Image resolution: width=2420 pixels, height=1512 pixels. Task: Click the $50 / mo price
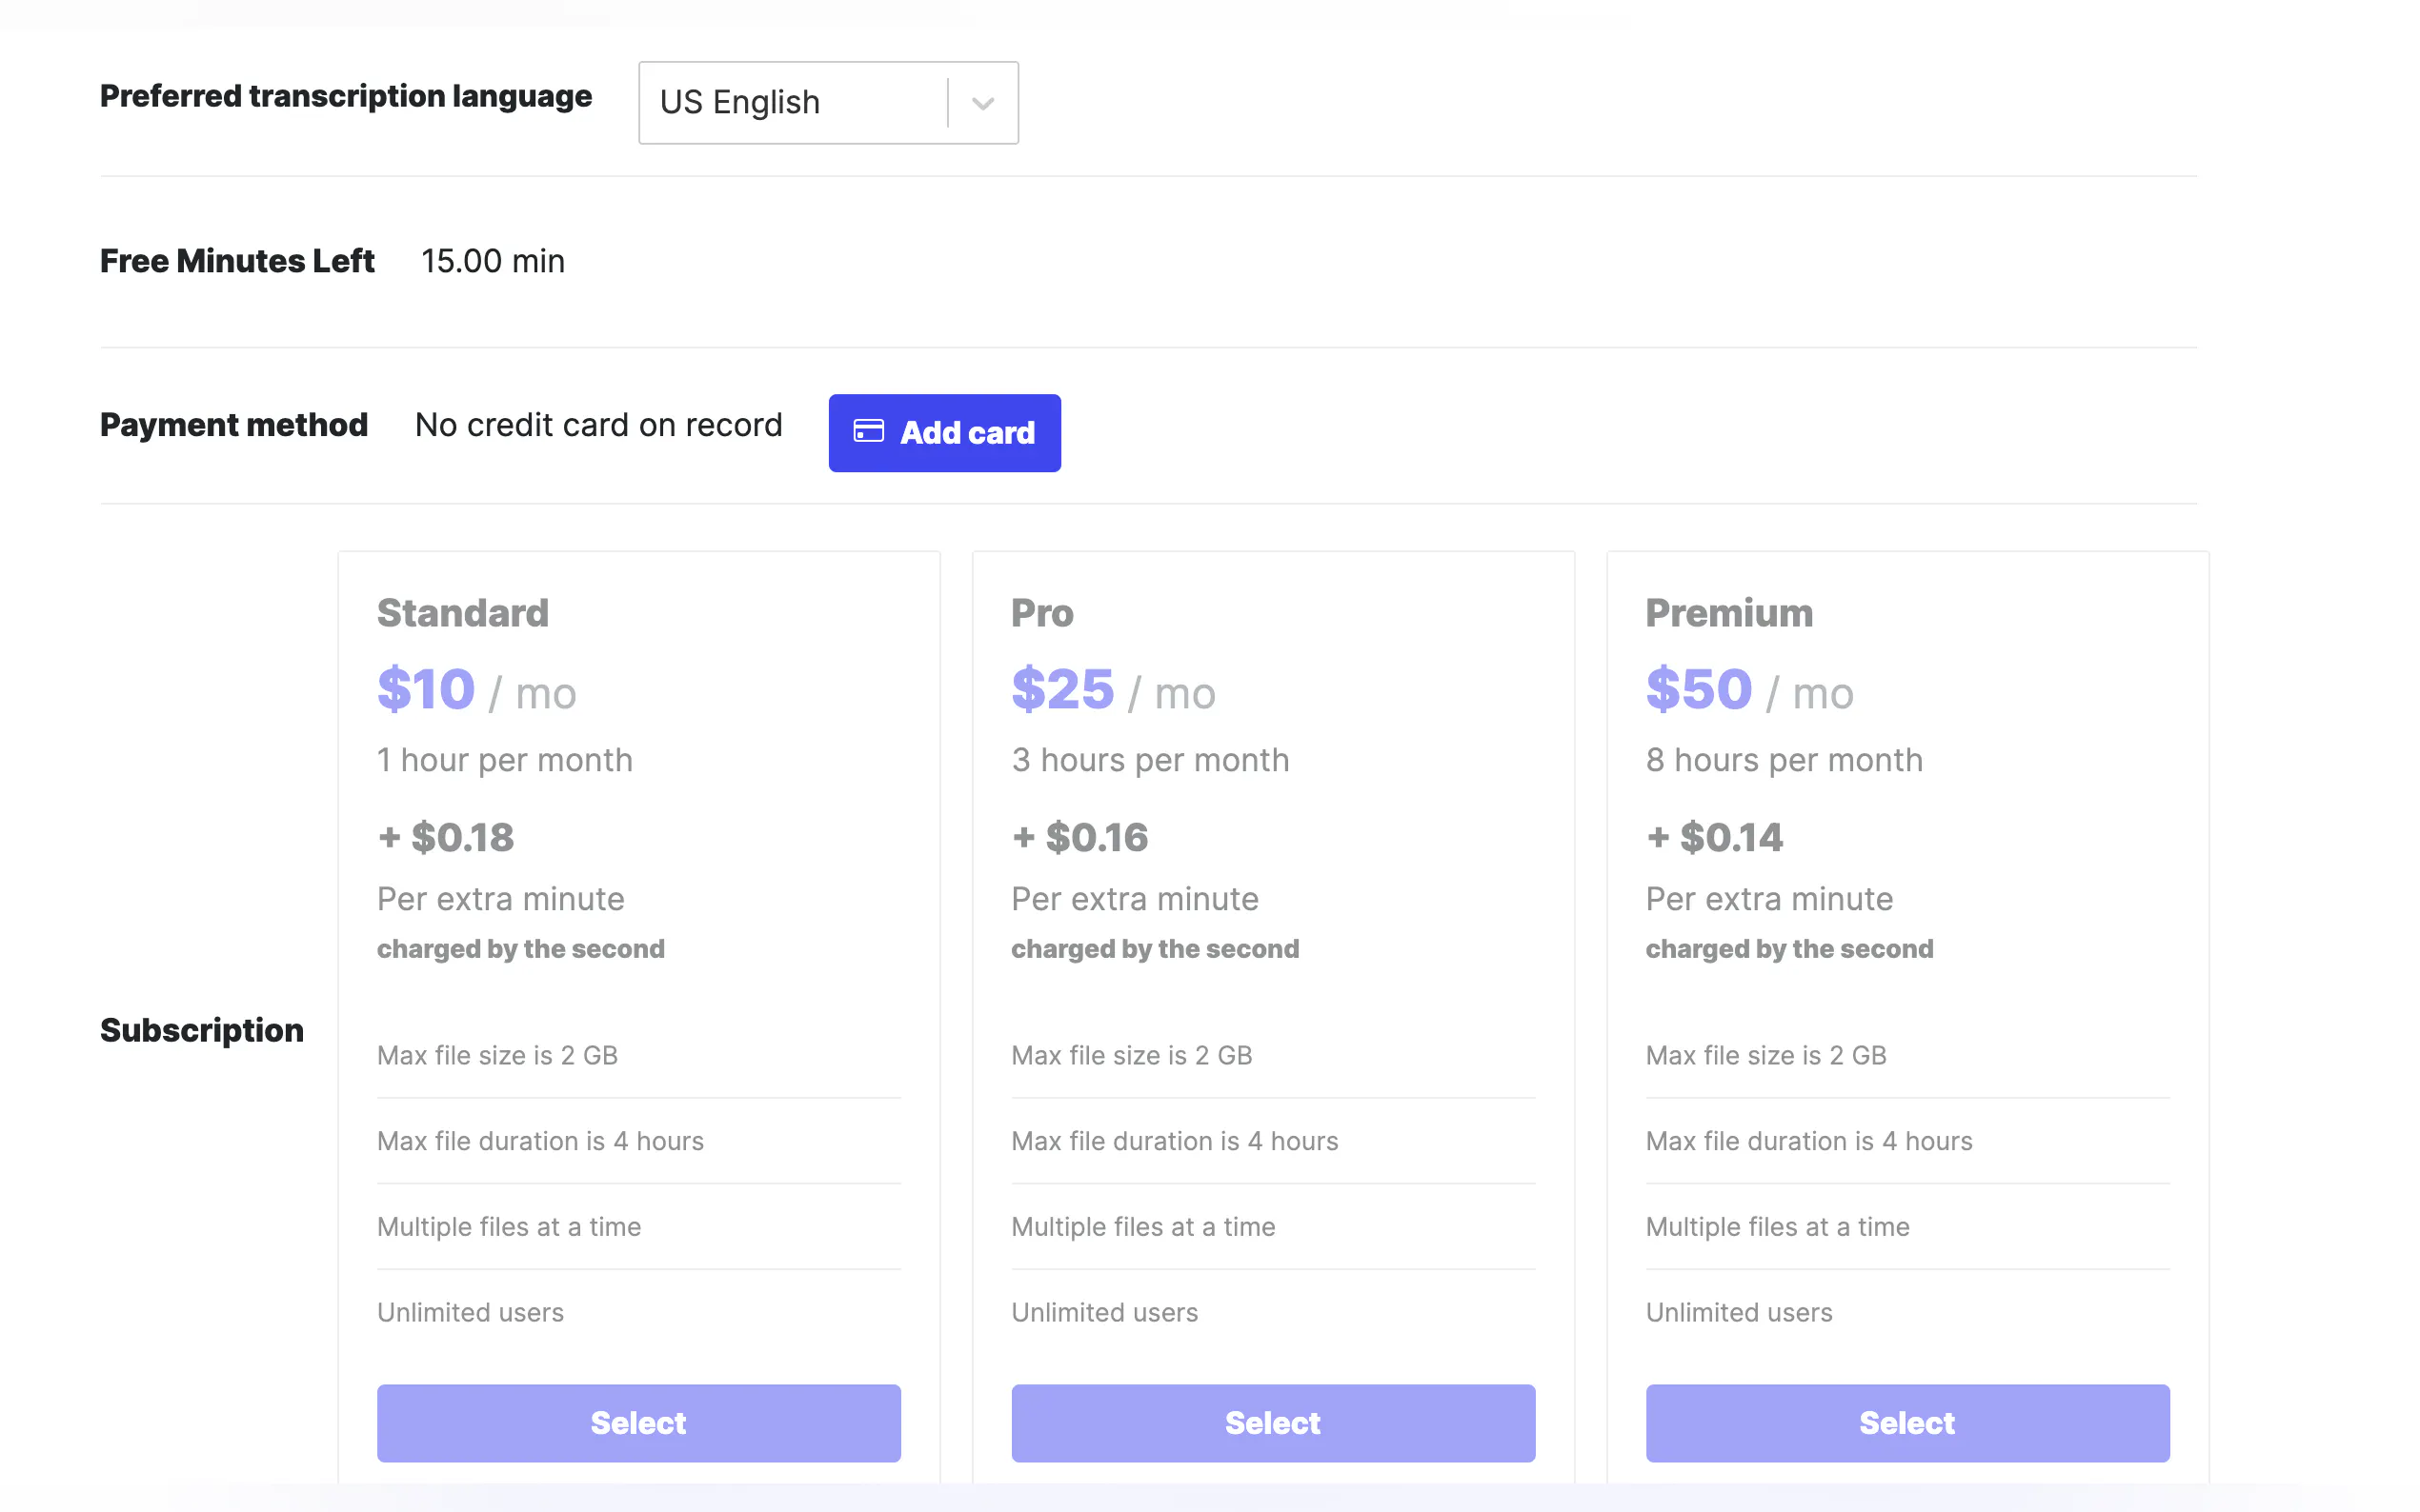pyautogui.click(x=1748, y=690)
